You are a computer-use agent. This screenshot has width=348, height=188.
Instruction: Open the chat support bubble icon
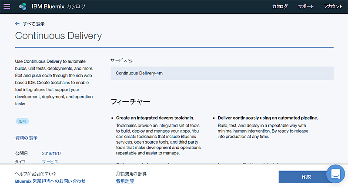[335, 174]
